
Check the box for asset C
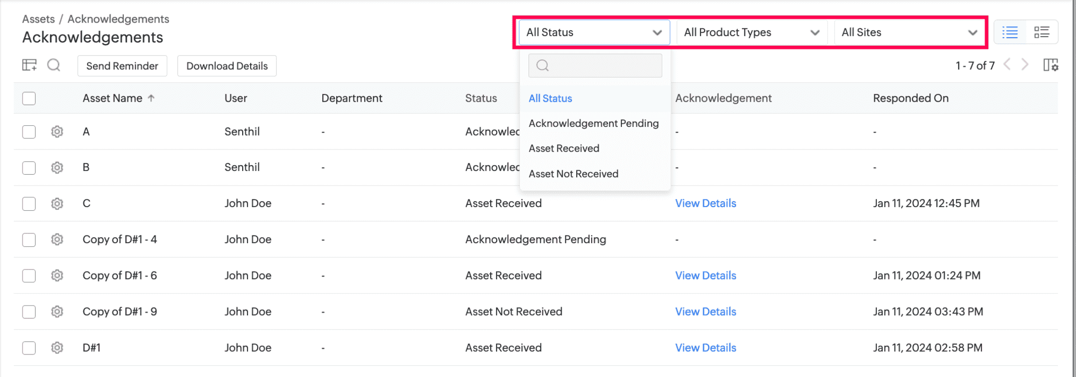click(x=29, y=204)
